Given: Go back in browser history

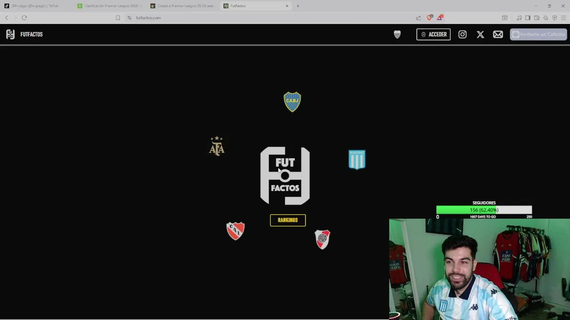Looking at the screenshot, I should pos(7,18).
